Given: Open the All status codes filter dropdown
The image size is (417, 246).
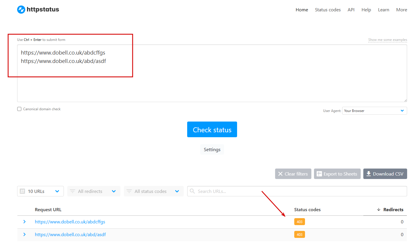Looking at the screenshot, I should coord(154,191).
